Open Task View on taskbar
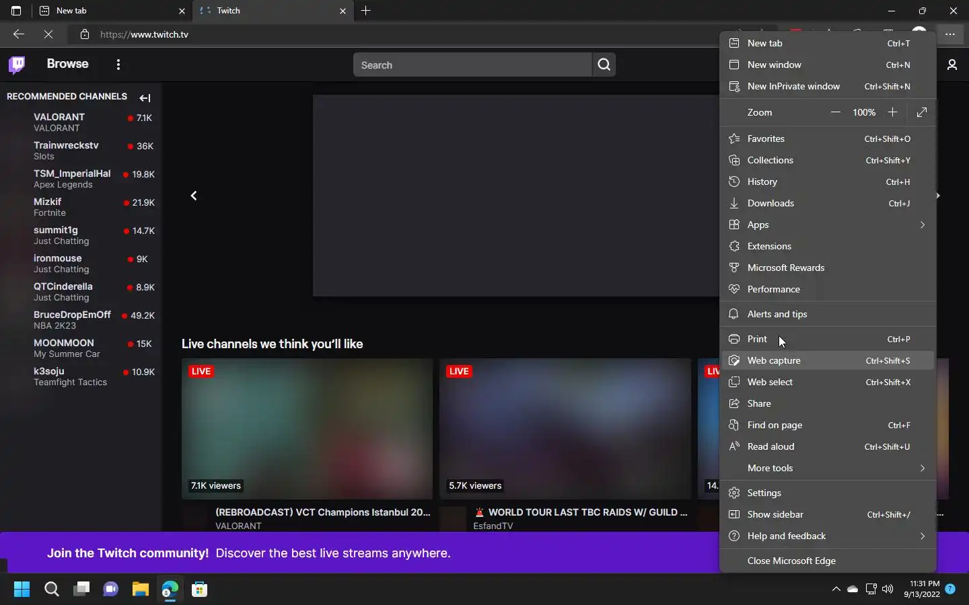Screen dimensions: 969x605 [81, 590]
